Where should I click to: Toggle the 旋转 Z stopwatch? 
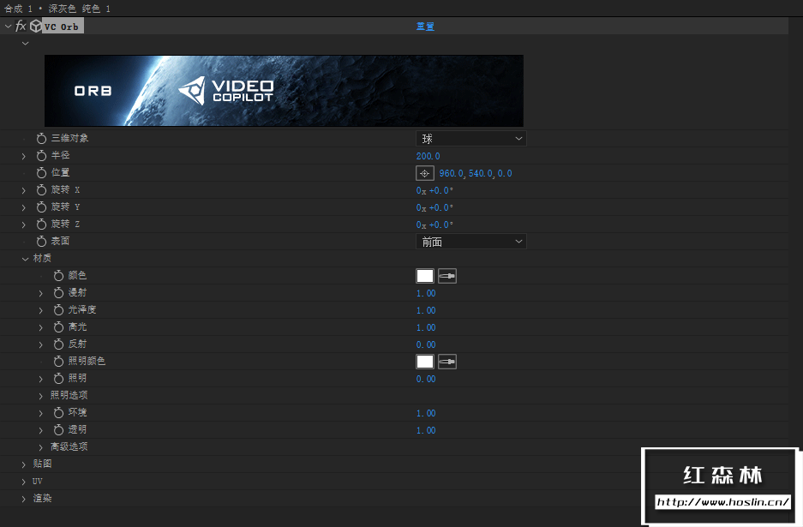pos(41,225)
